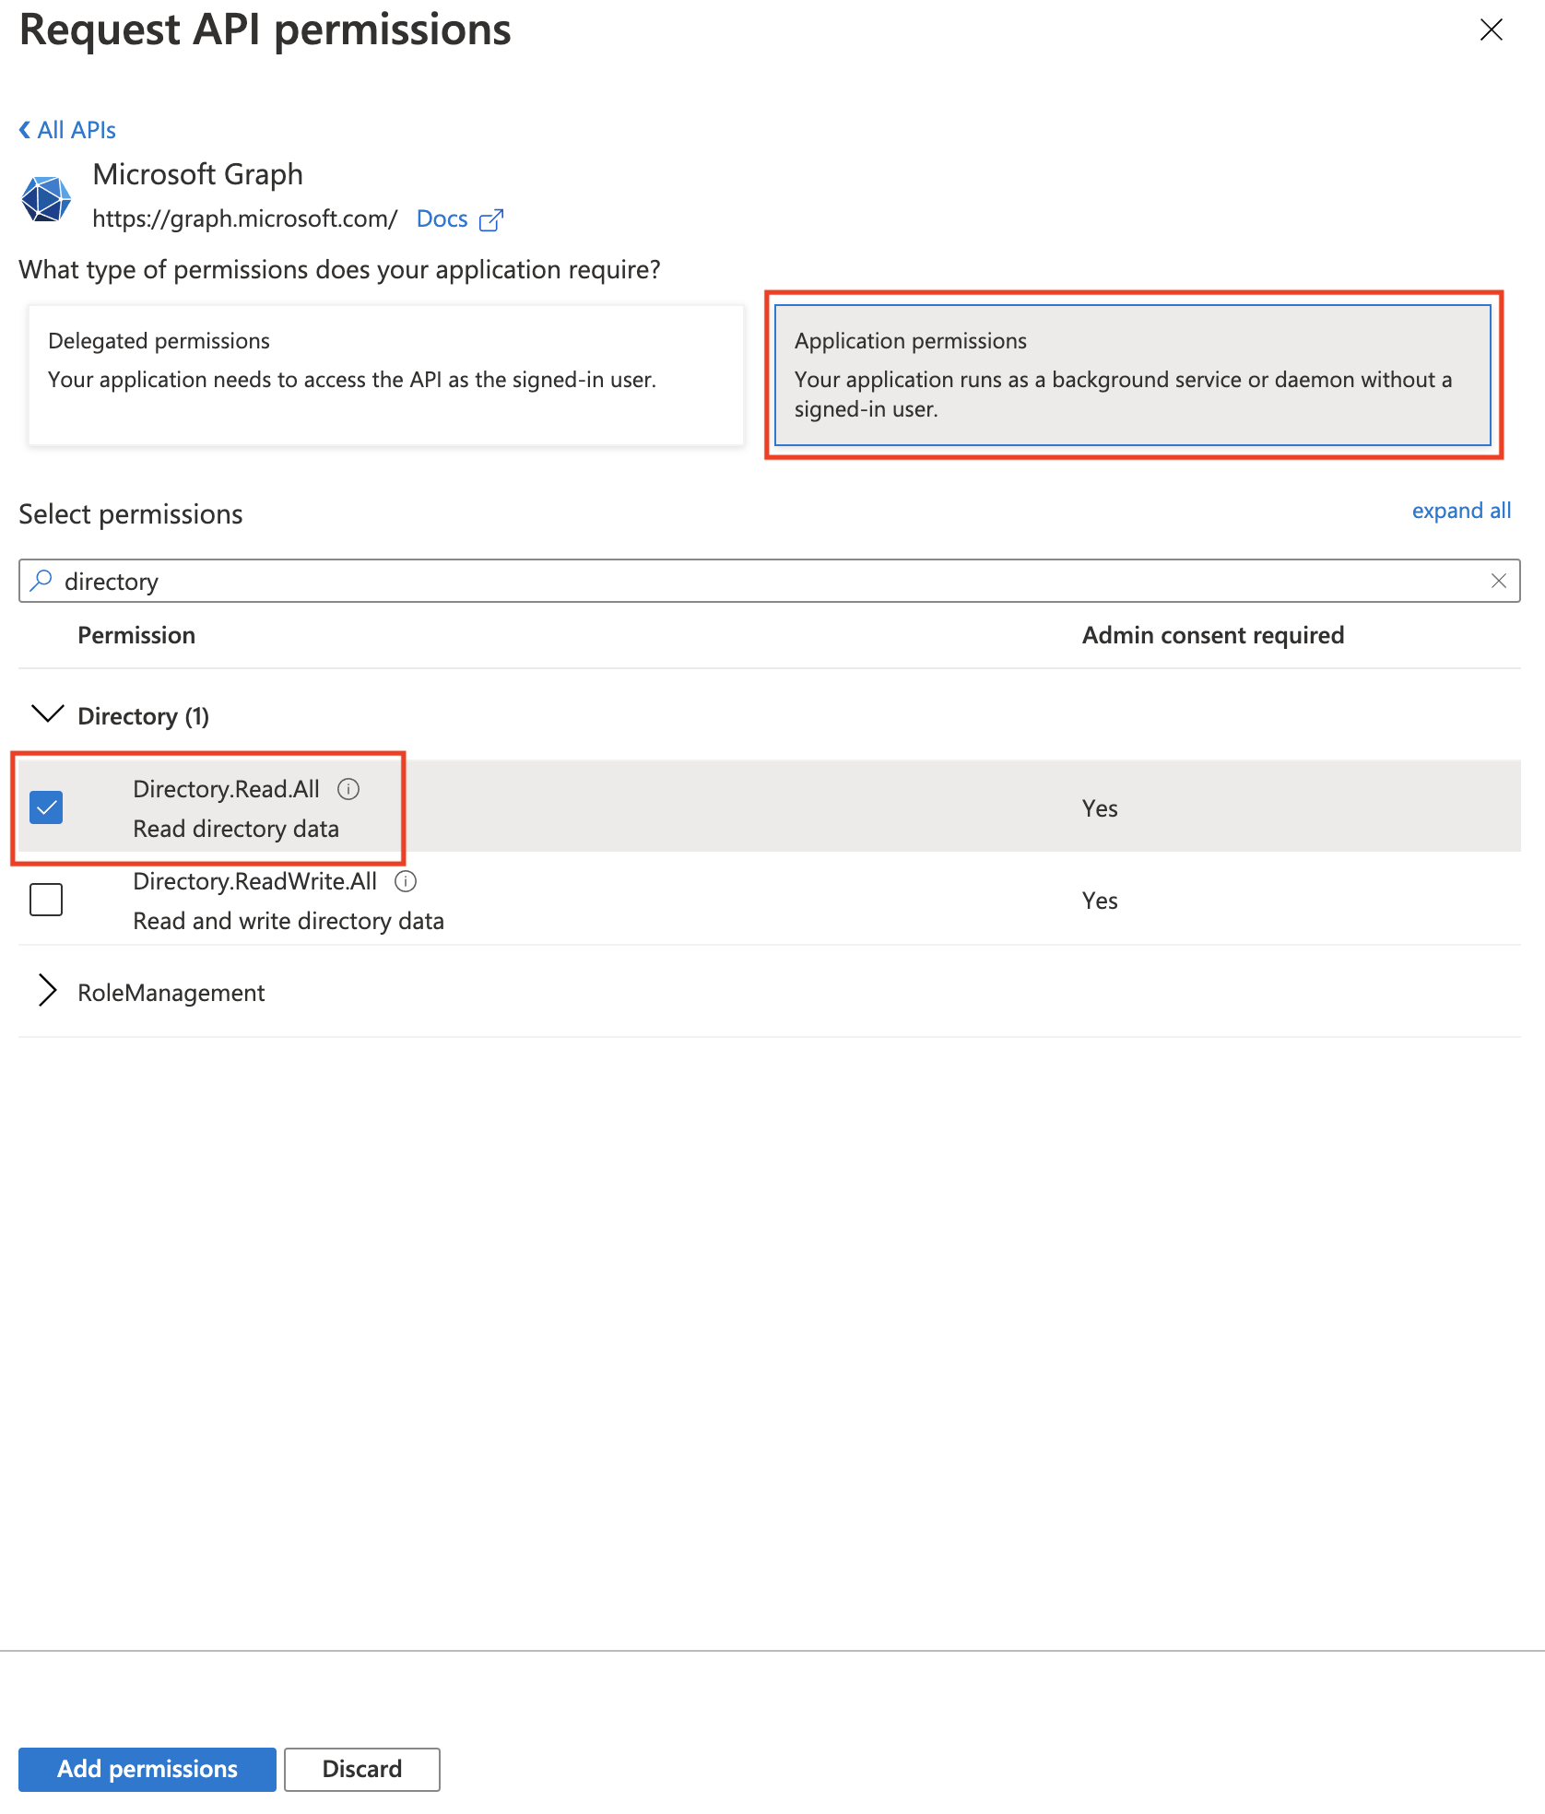Click 'Read and write directory data' description
Viewport: 1545px width, 1814px height.
tap(289, 921)
